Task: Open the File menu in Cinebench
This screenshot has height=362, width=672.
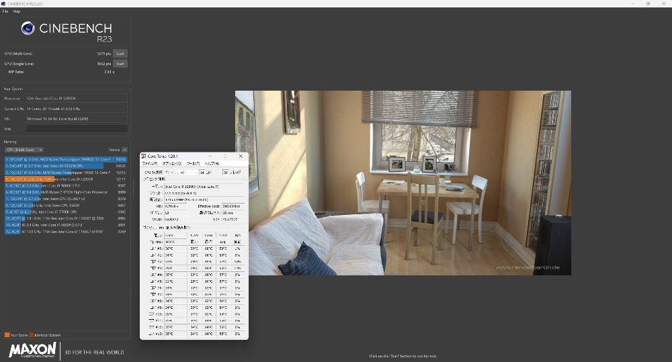Action: pos(5,11)
